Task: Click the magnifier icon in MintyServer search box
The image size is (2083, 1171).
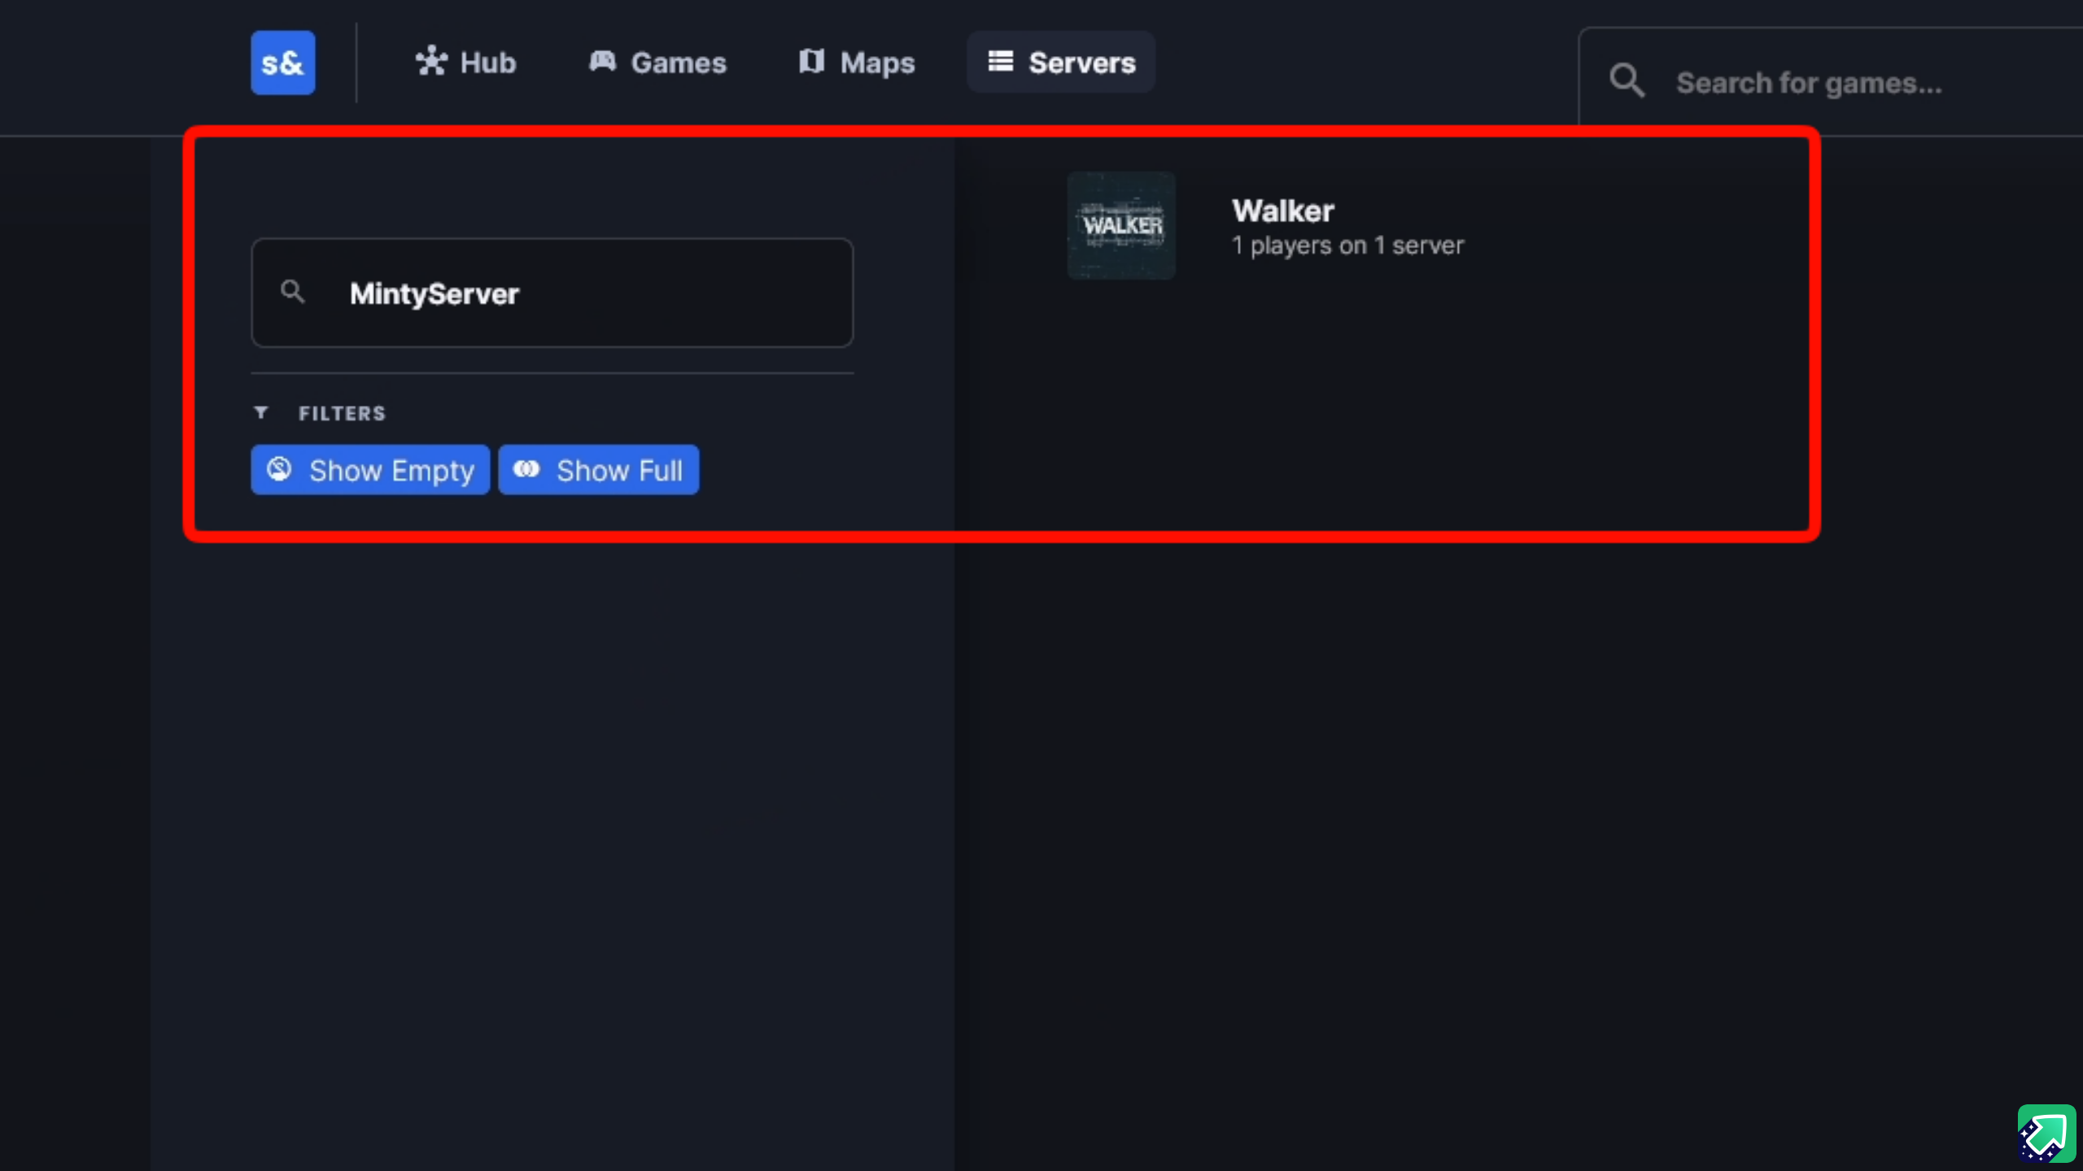Action: pyautogui.click(x=293, y=292)
